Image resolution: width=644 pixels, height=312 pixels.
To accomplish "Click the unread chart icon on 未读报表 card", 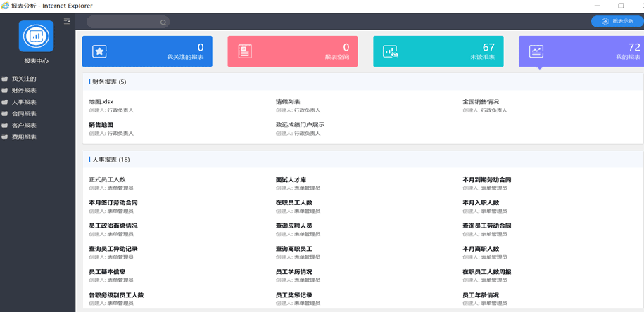I will pyautogui.click(x=390, y=51).
